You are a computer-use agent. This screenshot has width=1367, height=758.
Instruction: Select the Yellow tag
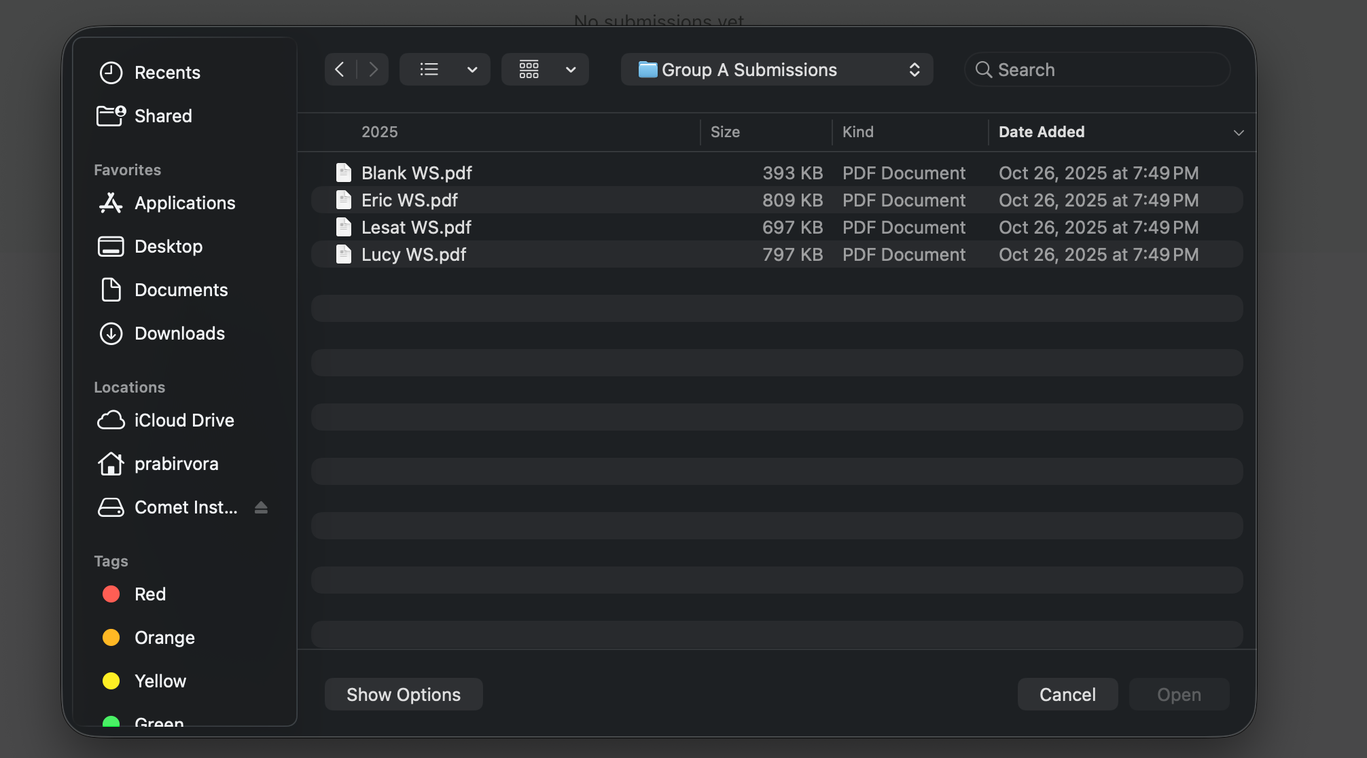[160, 681]
